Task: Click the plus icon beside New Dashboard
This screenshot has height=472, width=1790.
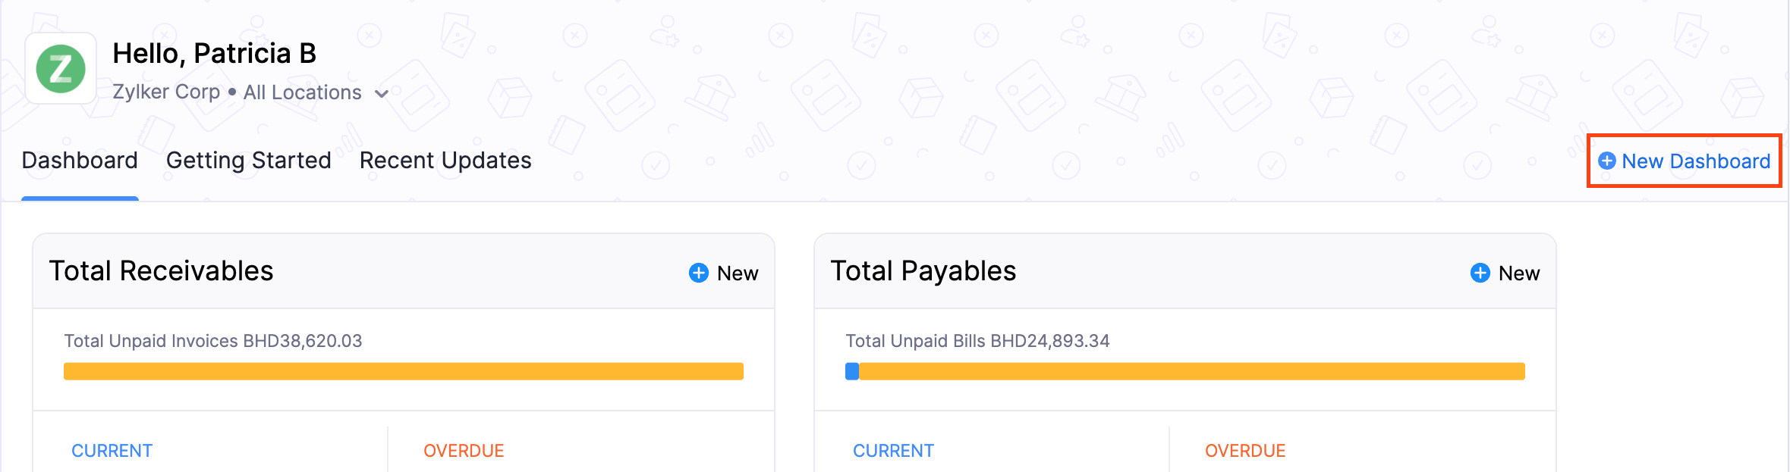Action: pyautogui.click(x=1606, y=161)
